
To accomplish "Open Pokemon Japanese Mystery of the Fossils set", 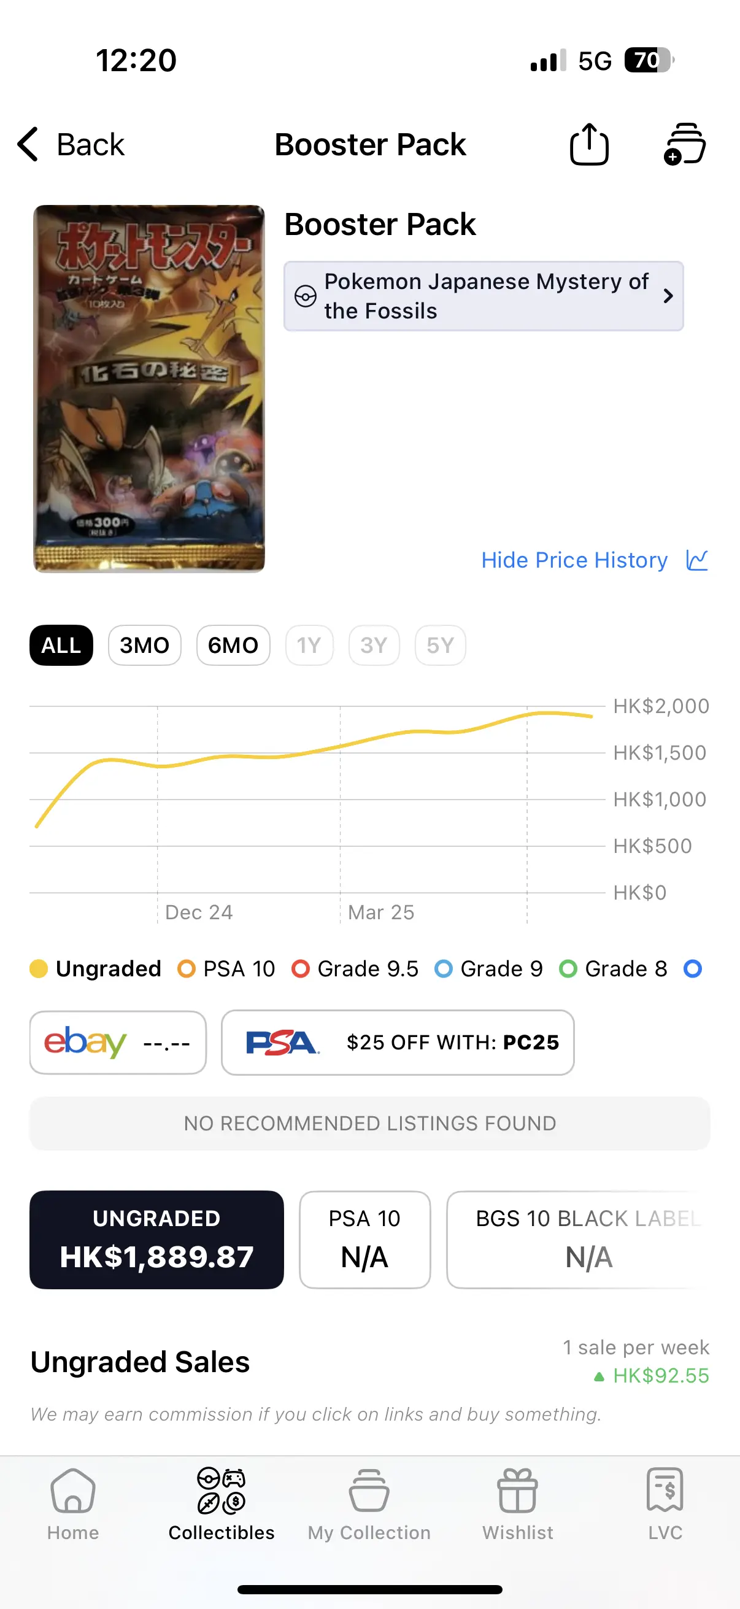I will pos(484,296).
